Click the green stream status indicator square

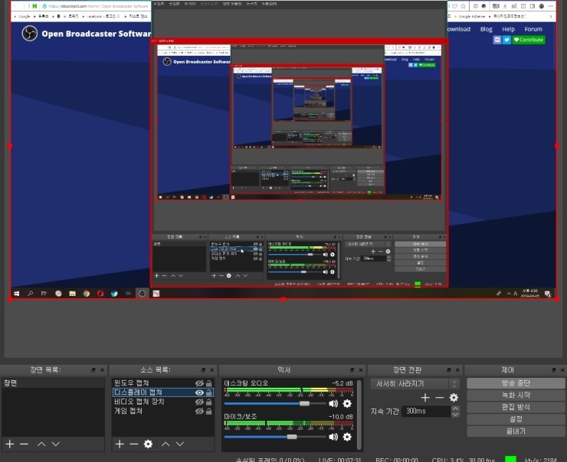[x=510, y=459]
